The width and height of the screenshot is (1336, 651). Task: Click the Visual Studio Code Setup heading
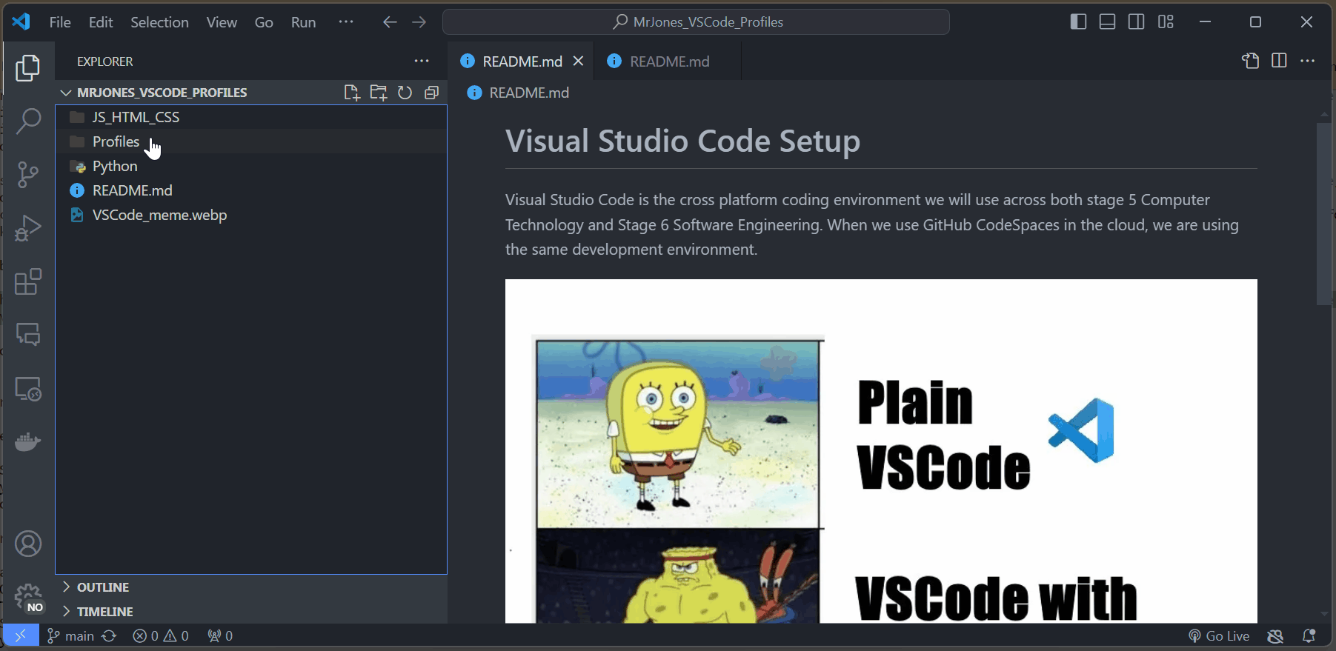(x=682, y=141)
